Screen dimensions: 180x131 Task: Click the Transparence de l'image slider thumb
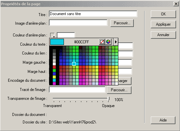click(109, 99)
